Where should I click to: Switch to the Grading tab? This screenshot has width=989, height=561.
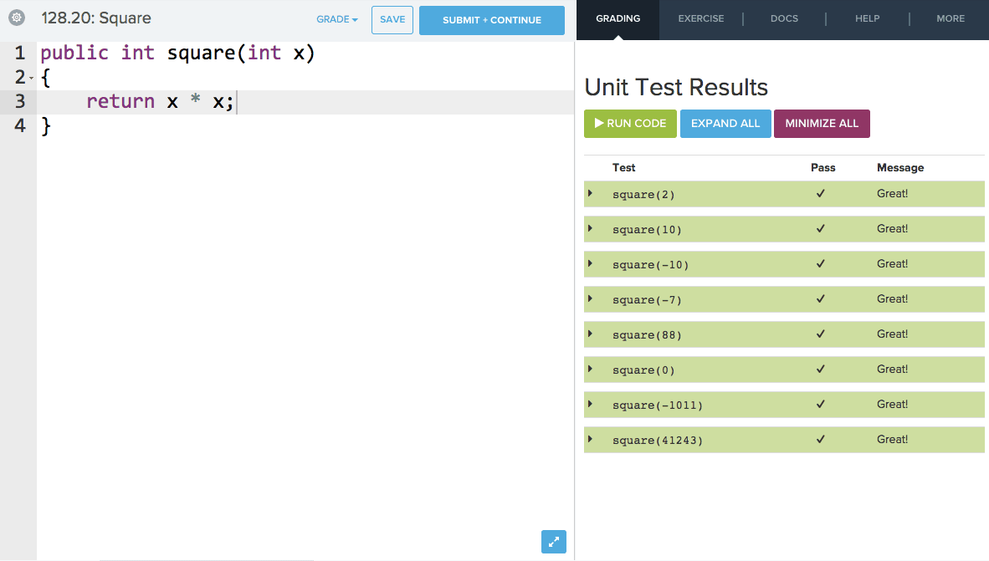coord(617,18)
